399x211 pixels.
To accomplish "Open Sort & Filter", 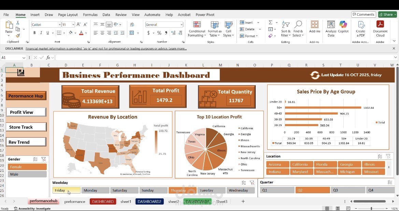I will [x=285, y=29].
